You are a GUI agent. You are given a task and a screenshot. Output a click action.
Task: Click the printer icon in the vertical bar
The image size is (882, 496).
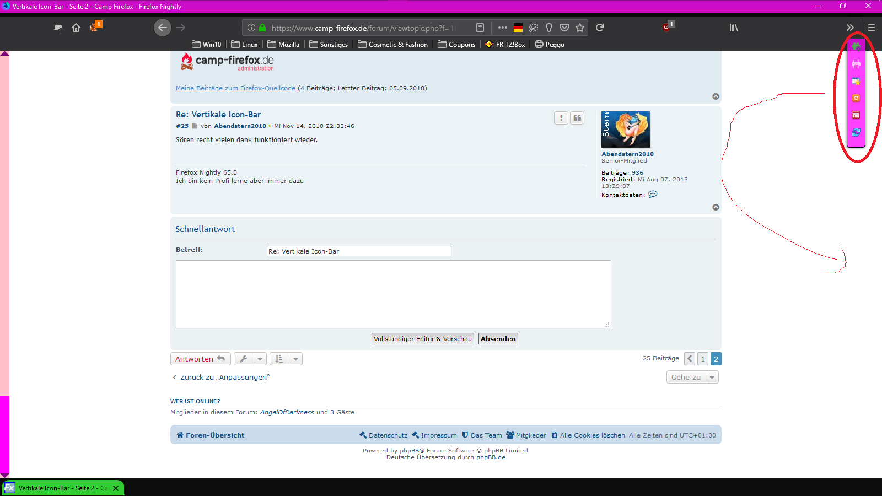(856, 64)
